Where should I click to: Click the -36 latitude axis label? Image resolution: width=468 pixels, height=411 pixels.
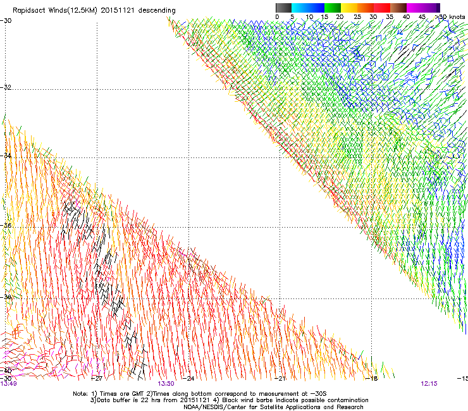[x=6, y=225]
